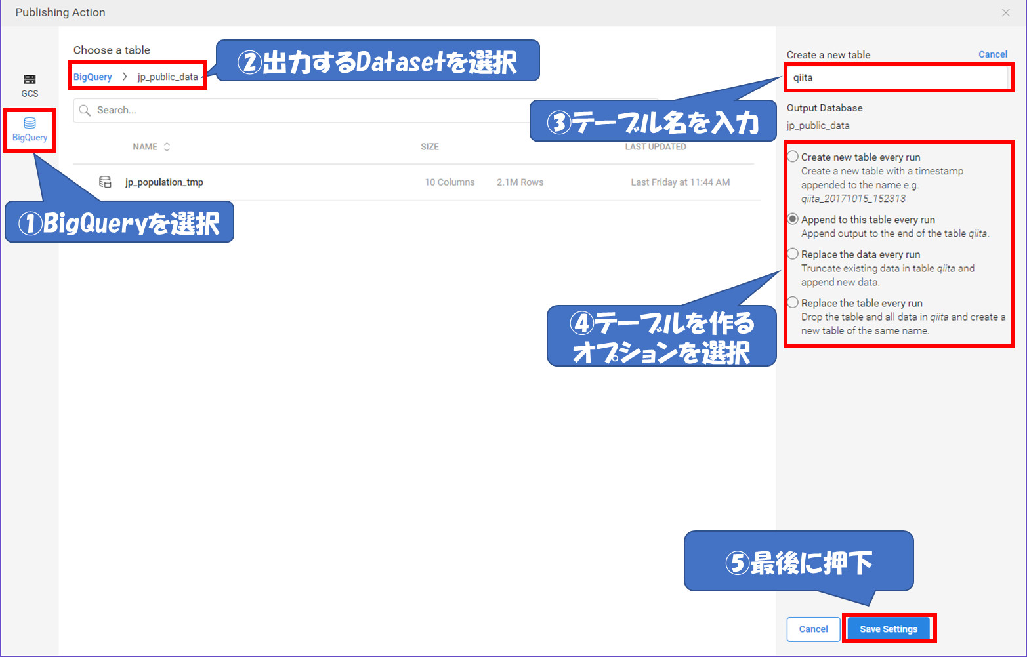Select Replace the data every run

[x=793, y=254]
